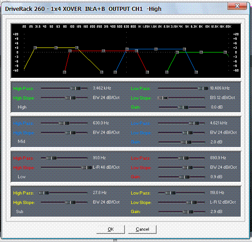Click the 0.9 dB Low gain value
252x242 pixels.
(x=216, y=177)
